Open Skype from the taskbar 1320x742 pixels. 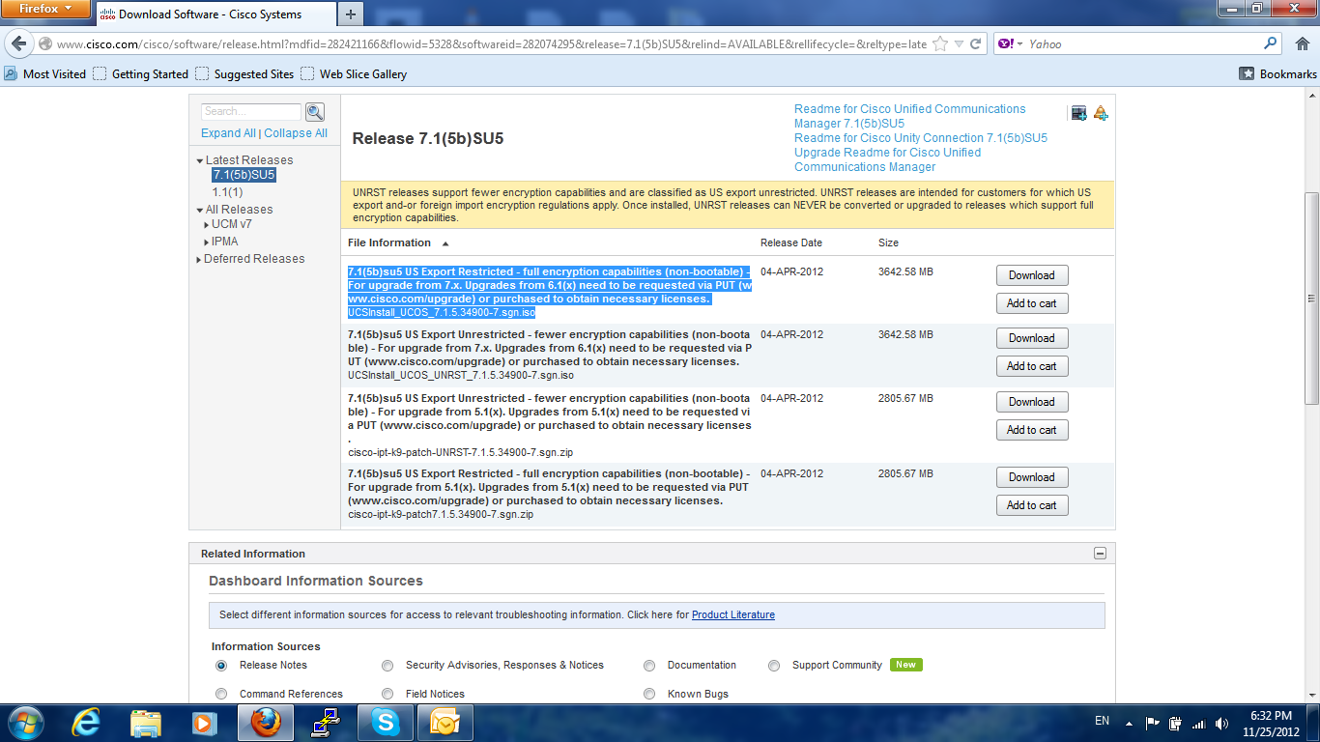(x=385, y=723)
